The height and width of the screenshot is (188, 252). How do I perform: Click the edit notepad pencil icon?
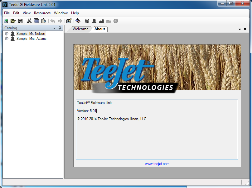pos(69,21)
